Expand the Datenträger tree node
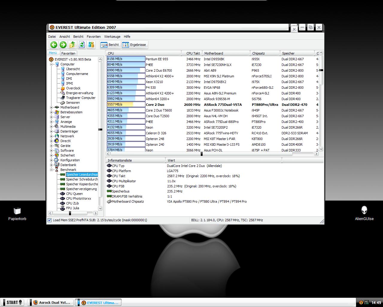Screen dimensions: 383x307 pos(51,131)
